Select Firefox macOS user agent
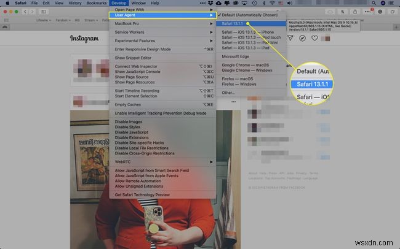This screenshot has height=249, width=400. 251,79
